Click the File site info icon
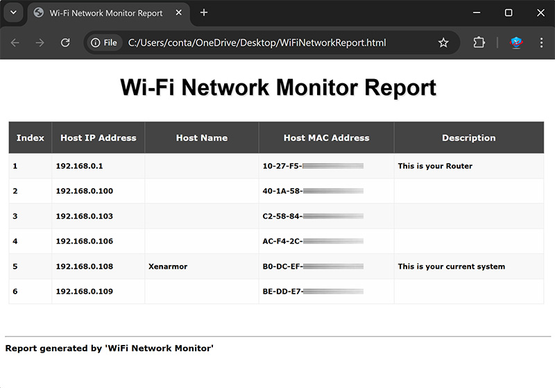This screenshot has width=555, height=388. tap(104, 43)
